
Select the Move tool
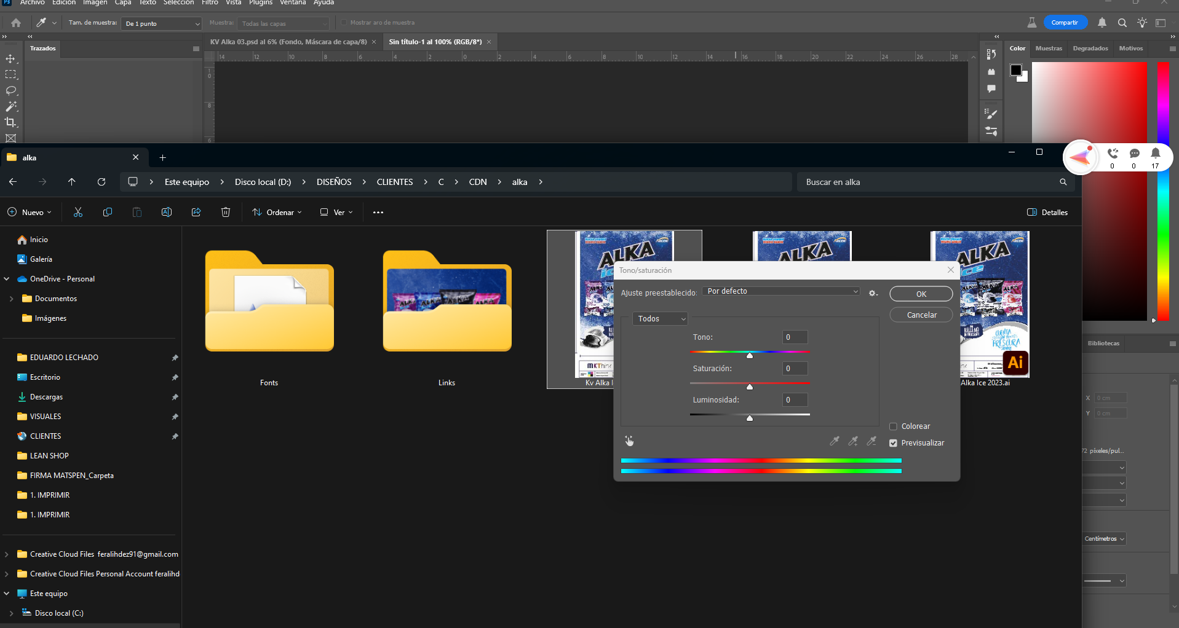click(x=10, y=58)
